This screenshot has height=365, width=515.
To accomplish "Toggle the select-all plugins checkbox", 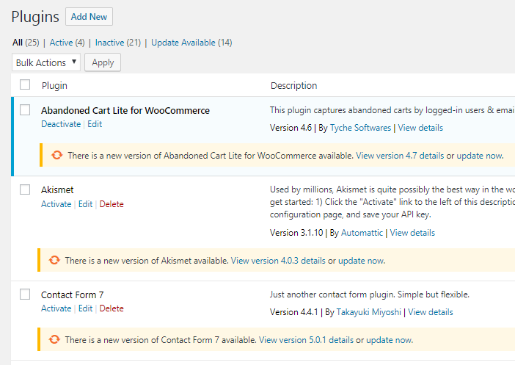I will tap(25, 85).
